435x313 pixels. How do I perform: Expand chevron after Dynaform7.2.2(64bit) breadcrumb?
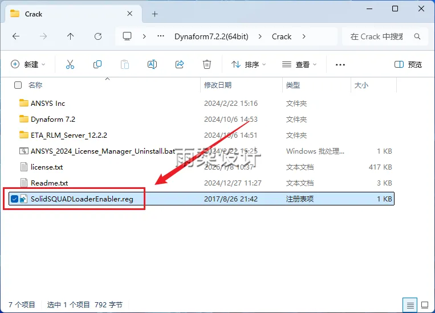coord(260,36)
